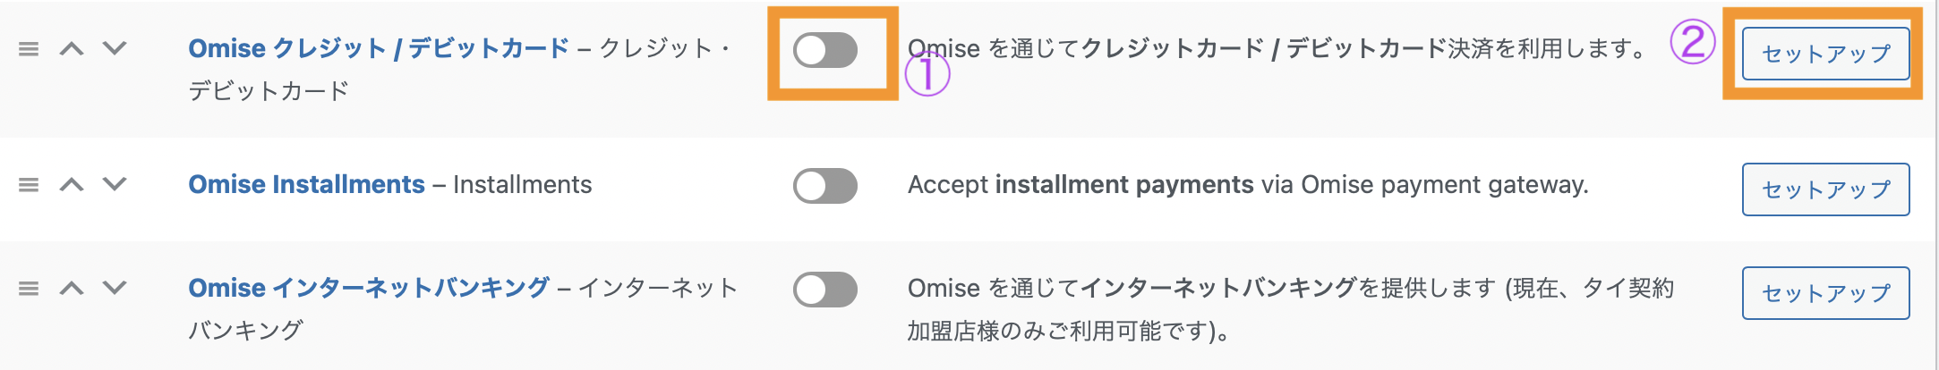The image size is (1939, 370).
Task: Open Omise クレジット / デビットカード link
Action: [x=378, y=48]
